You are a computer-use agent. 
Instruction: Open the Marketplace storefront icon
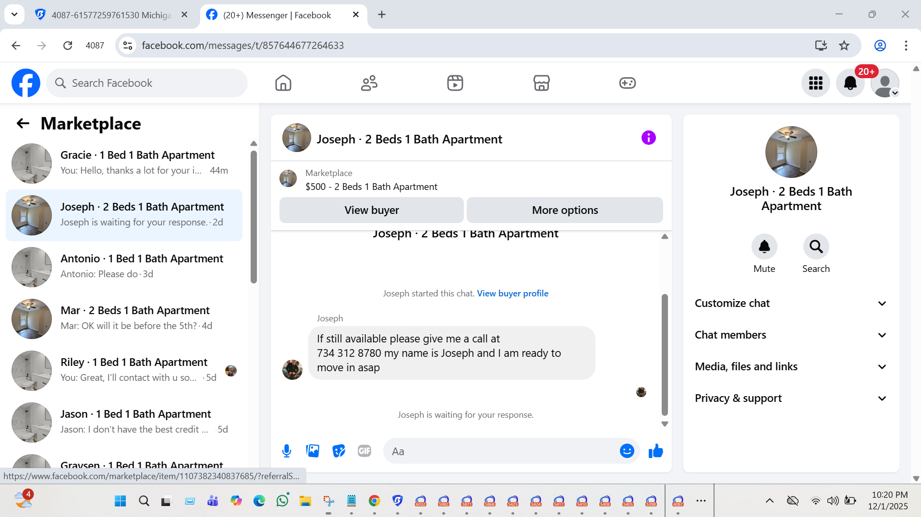tap(541, 83)
